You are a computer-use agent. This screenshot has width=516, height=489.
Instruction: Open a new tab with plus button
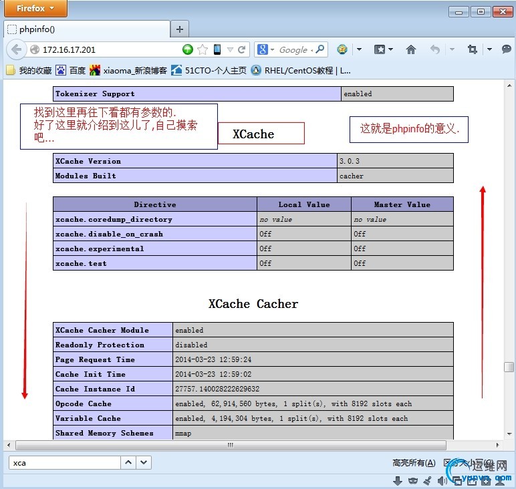[180, 29]
